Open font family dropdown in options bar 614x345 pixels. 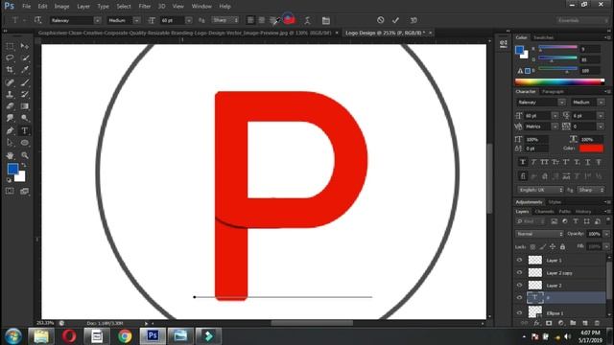(98, 20)
